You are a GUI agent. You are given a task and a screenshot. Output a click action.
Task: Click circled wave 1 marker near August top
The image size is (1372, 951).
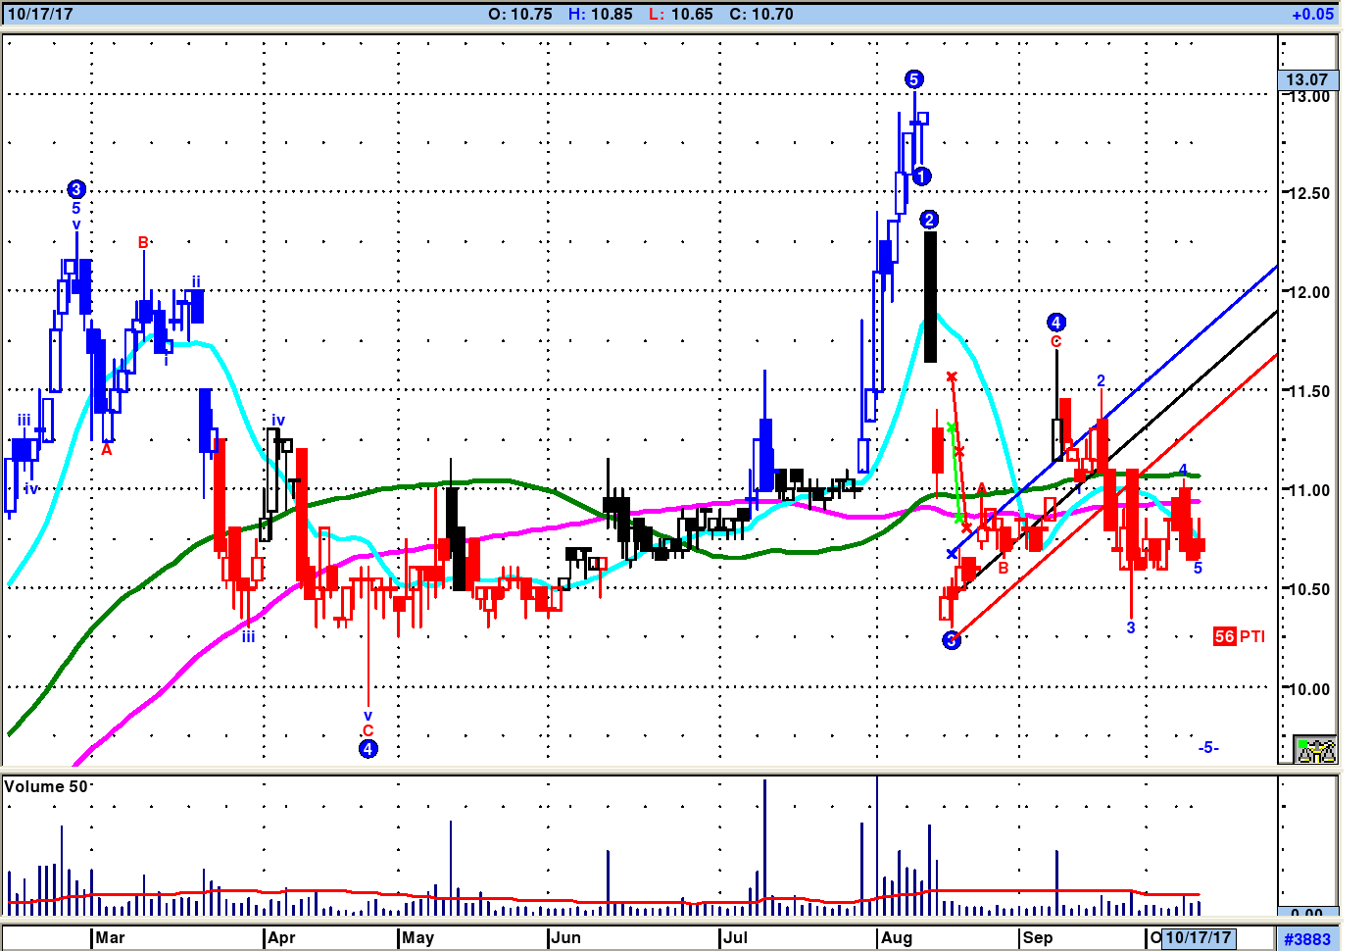(x=921, y=176)
